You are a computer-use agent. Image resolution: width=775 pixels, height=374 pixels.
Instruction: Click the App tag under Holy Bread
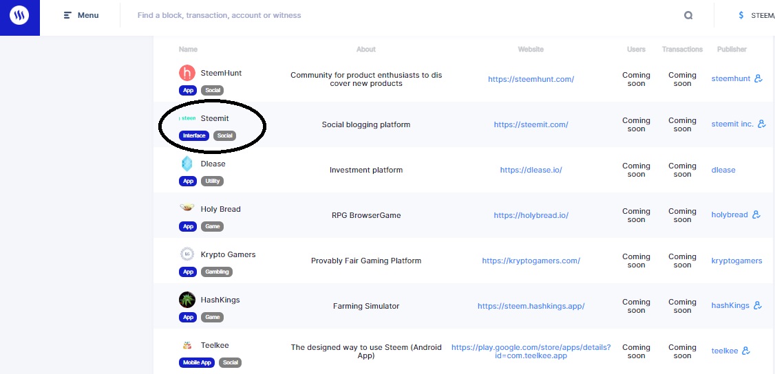(x=188, y=226)
